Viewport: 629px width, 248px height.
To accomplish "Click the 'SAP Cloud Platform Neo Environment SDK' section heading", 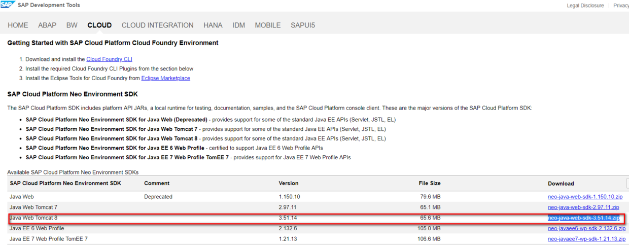I will (x=73, y=94).
